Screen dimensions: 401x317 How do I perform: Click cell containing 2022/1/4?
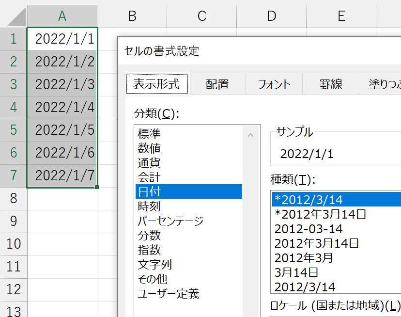click(62, 108)
